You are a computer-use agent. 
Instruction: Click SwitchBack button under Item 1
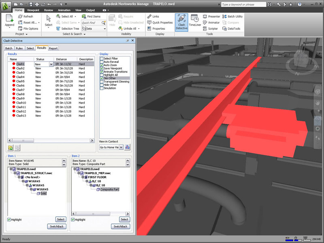(57, 226)
